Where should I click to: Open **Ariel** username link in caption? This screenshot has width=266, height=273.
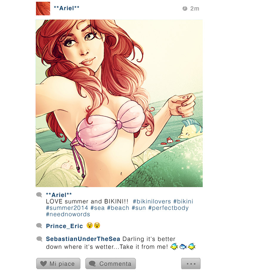pyautogui.click(x=59, y=195)
